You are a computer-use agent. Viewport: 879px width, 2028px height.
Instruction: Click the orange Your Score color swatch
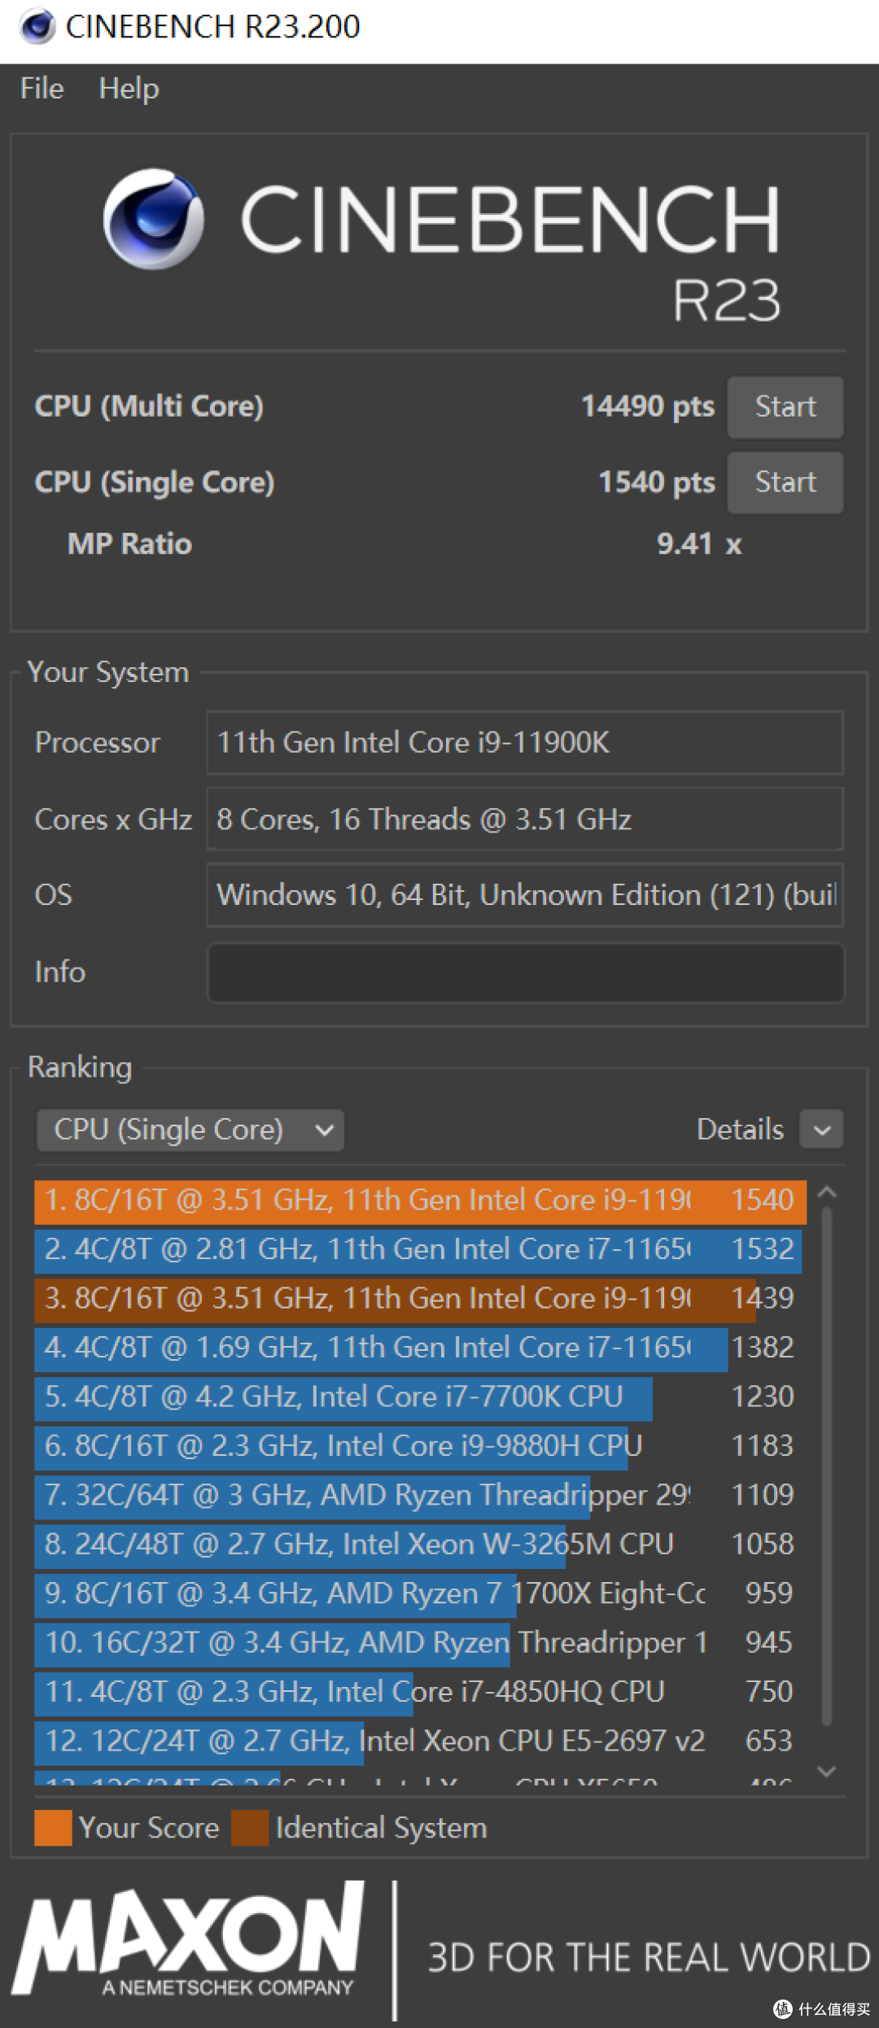(x=53, y=1828)
